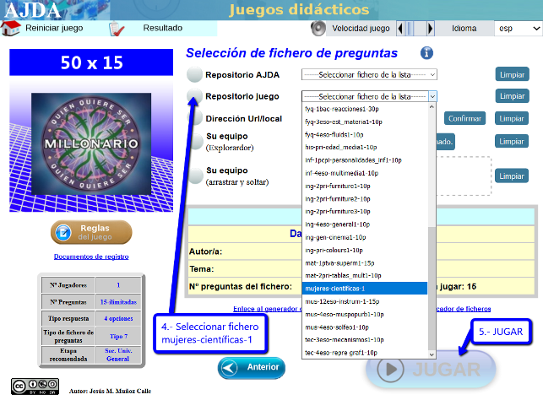Viewport: 543px width, 400px height.
Task: Click the Velocidad juego speaker icon
Action: (318, 28)
